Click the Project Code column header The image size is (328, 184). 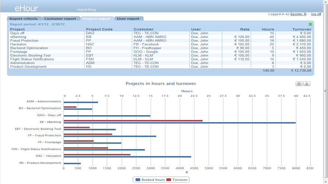pos(99,29)
